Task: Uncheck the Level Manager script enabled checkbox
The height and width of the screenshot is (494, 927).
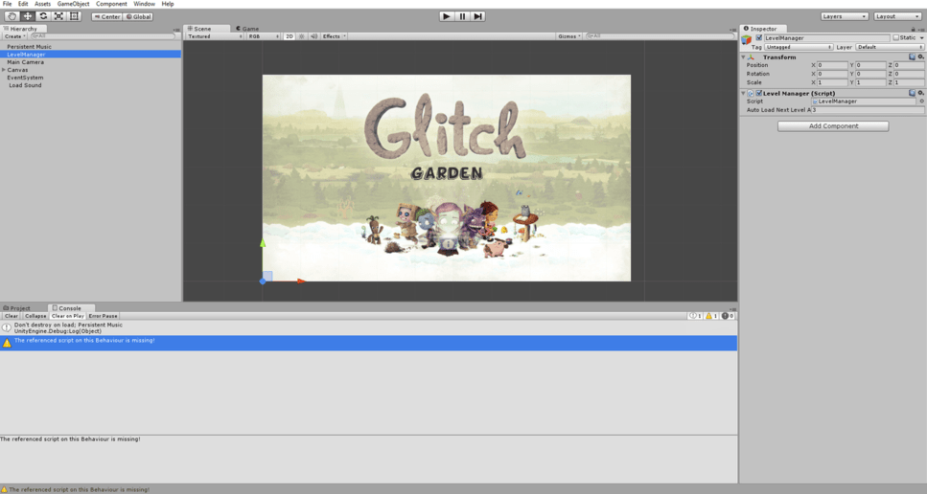Action: coord(759,93)
